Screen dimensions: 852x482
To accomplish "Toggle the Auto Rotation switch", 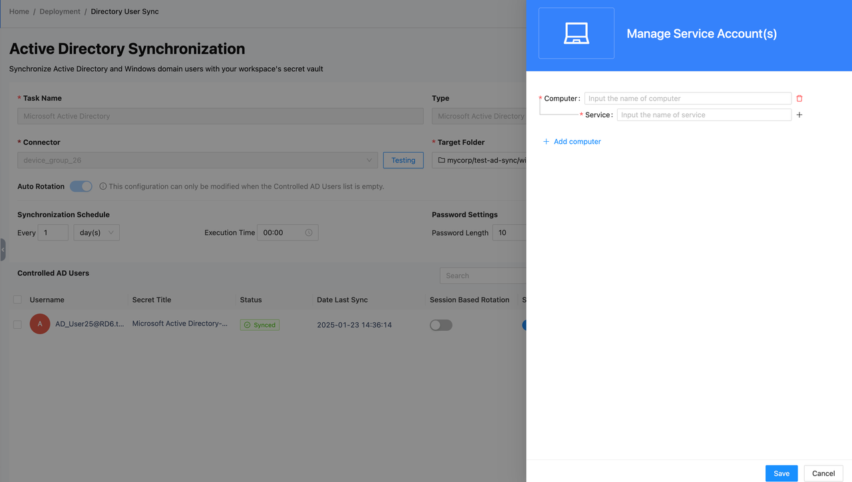I will point(81,186).
